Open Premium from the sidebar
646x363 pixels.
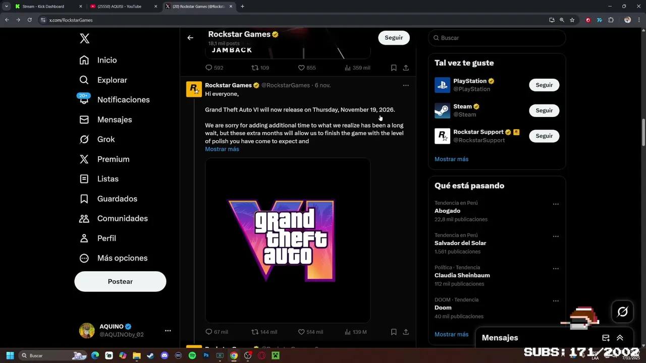click(105, 159)
